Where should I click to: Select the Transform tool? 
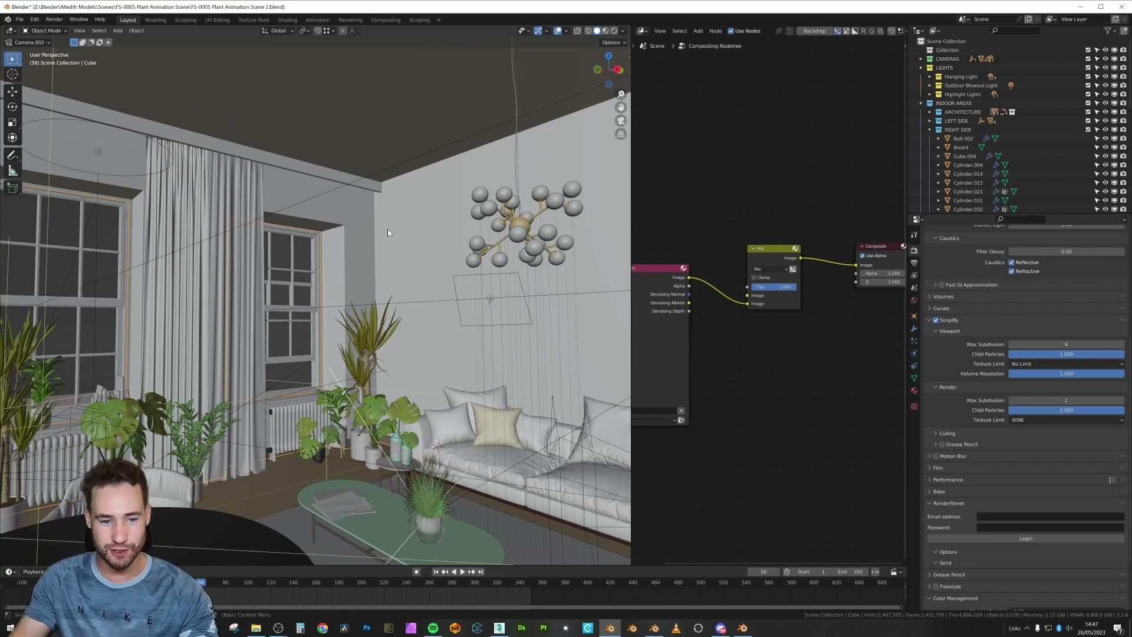point(12,137)
